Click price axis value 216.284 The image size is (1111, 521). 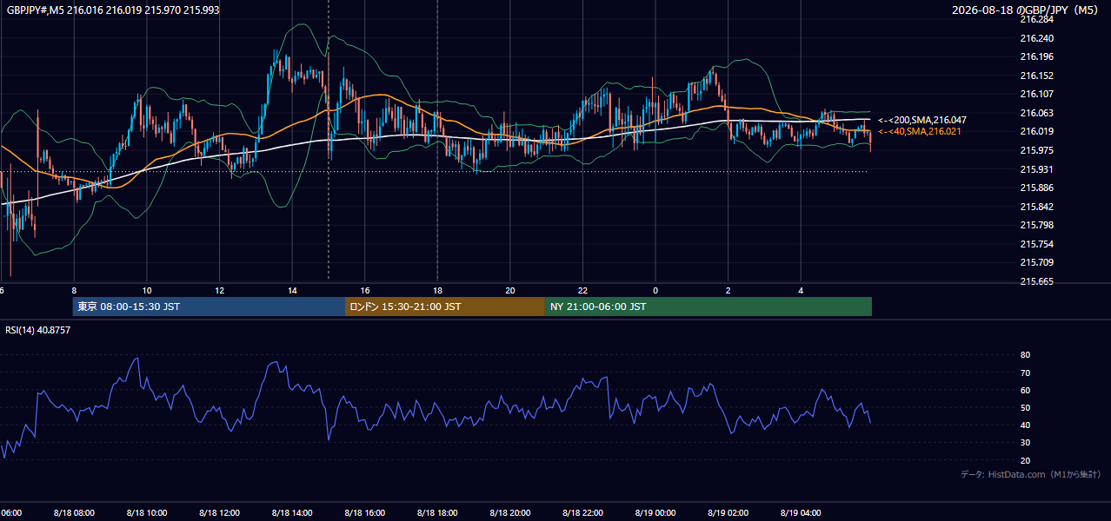pos(1036,19)
